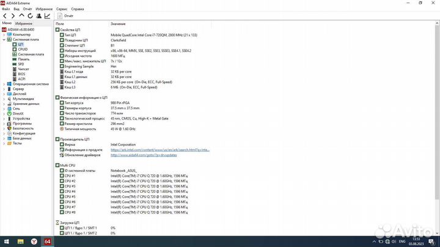Screen dimensions: 440x247
Task: Open the Сервис menu
Action: (62, 9)
